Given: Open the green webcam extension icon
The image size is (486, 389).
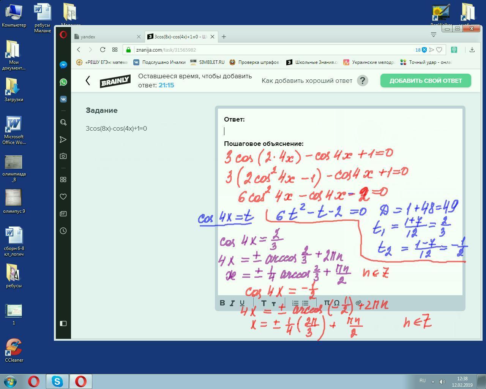Looking at the screenshot, I should click(454, 50).
